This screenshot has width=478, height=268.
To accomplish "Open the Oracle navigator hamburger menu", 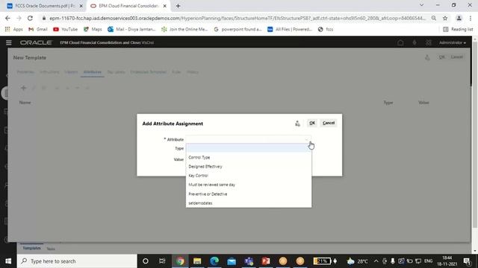I will point(9,43).
